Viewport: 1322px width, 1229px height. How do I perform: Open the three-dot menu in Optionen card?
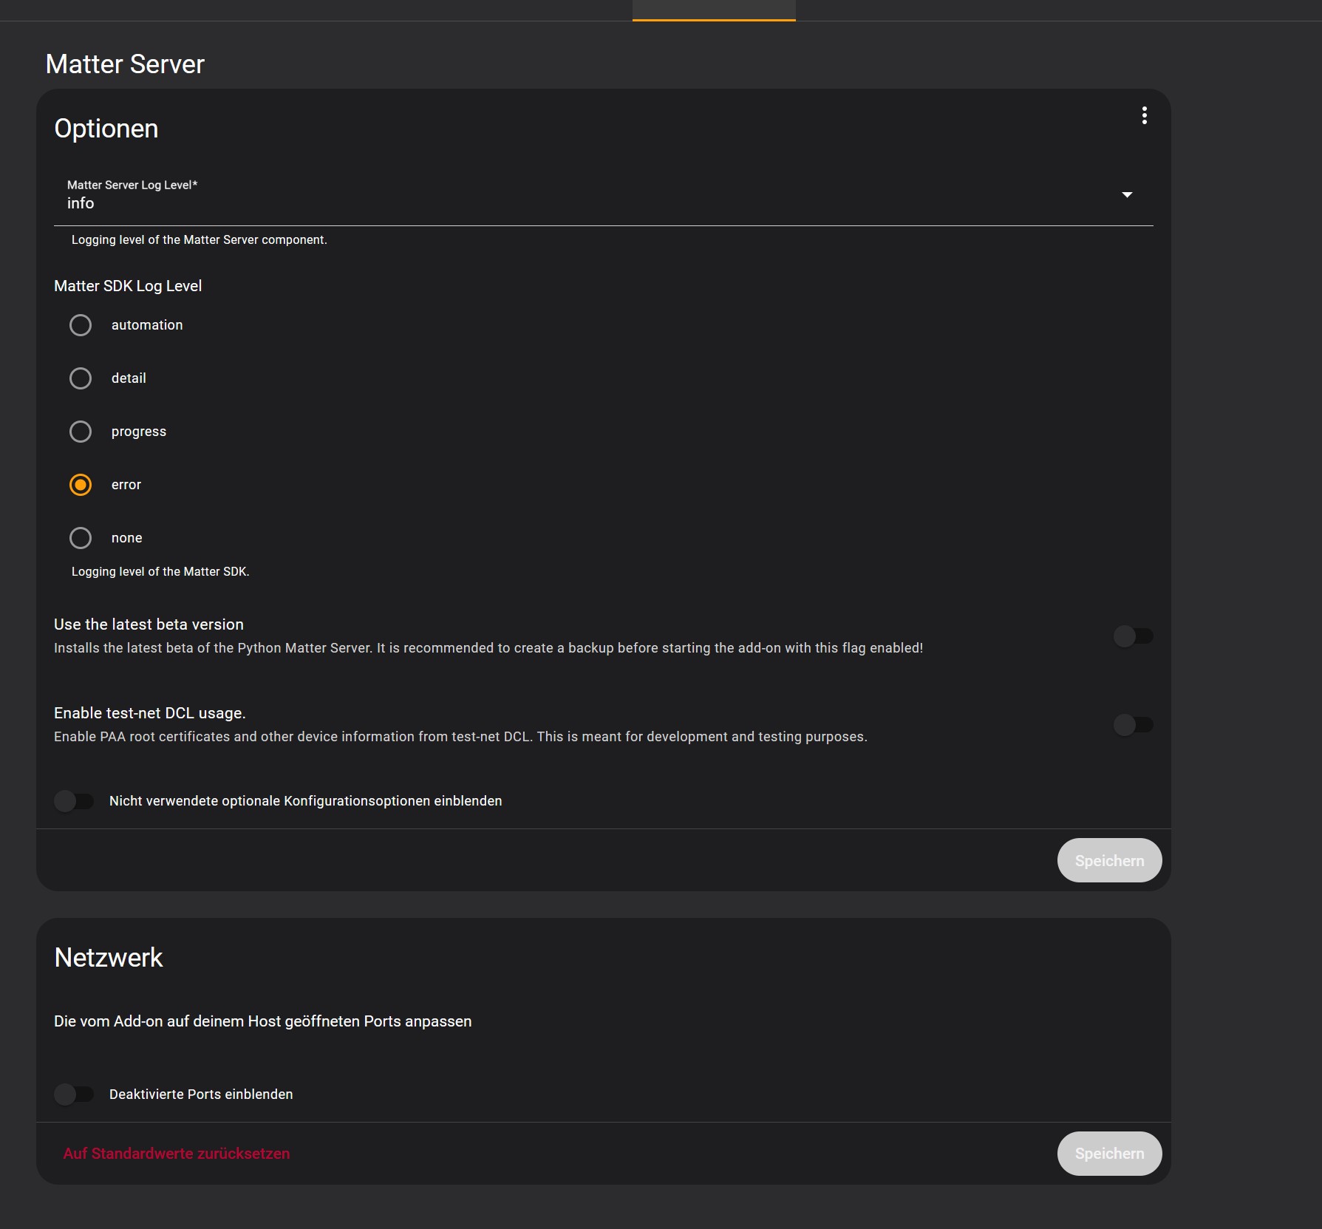point(1144,115)
